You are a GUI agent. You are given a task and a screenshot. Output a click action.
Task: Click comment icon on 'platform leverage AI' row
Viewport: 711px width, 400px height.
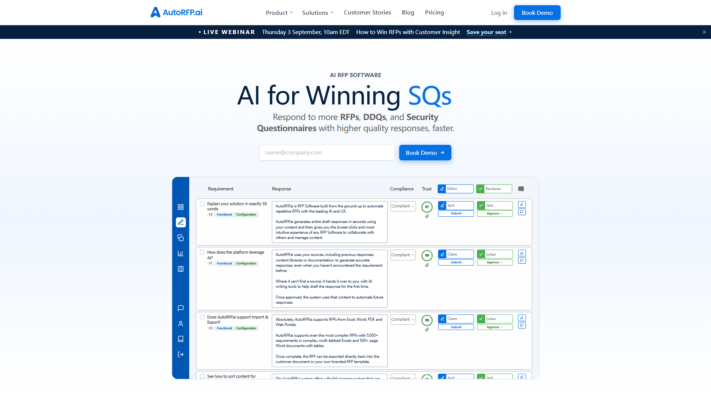(522, 260)
